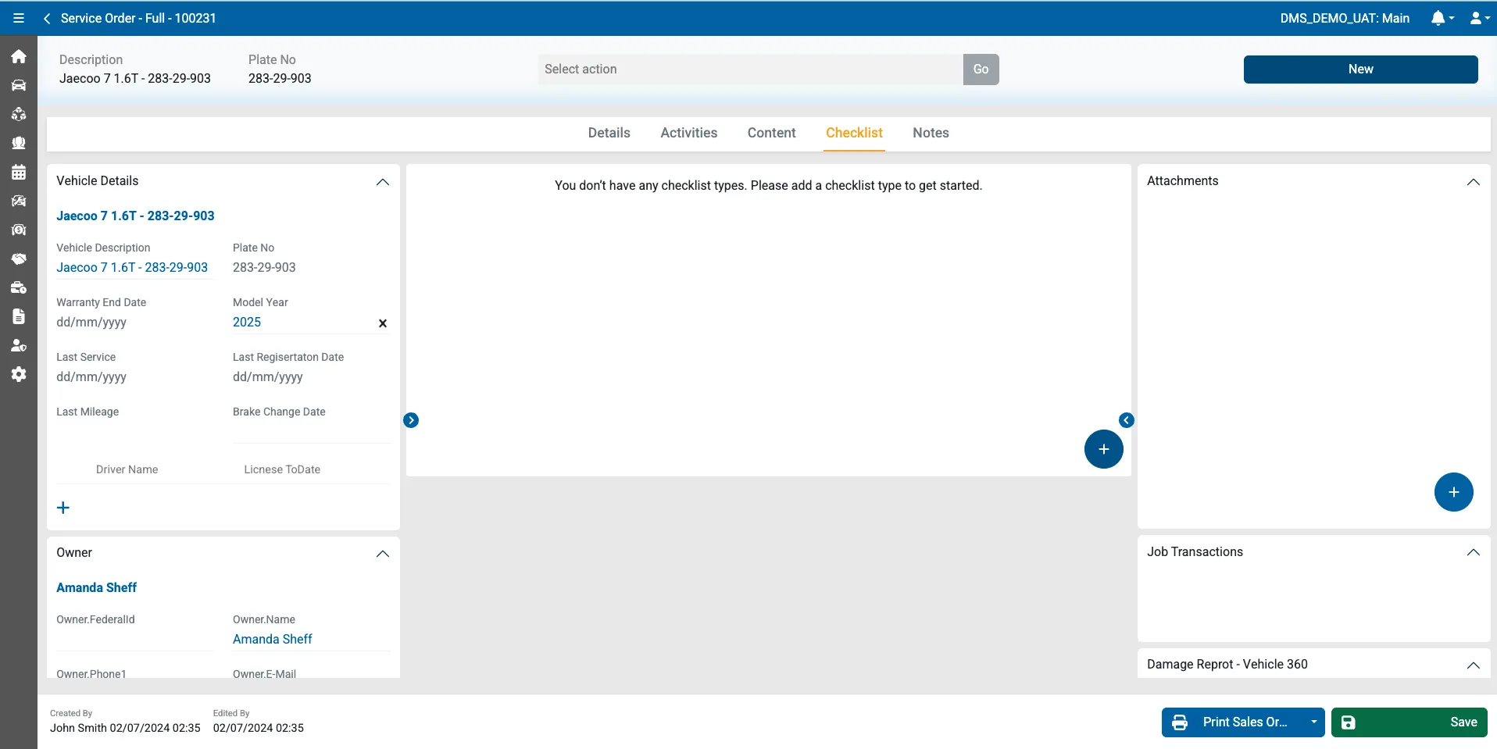Open the car service wrench icon in sidebar
Image resolution: width=1497 pixels, height=749 pixels.
click(x=19, y=201)
